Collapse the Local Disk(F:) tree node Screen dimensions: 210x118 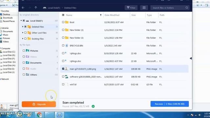[x=21, y=21]
